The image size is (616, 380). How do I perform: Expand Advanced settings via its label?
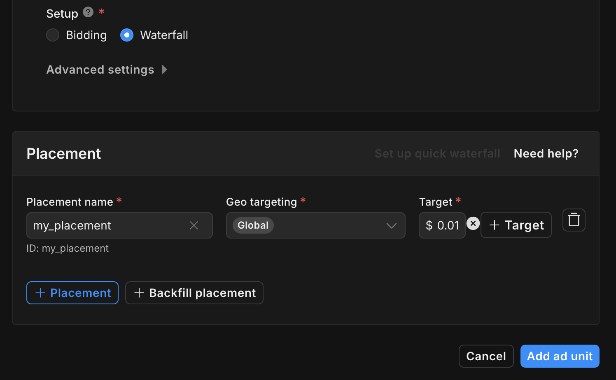click(x=100, y=70)
